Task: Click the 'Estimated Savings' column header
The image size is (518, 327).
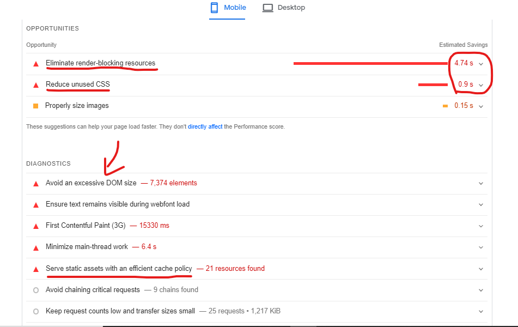Action: point(463,45)
